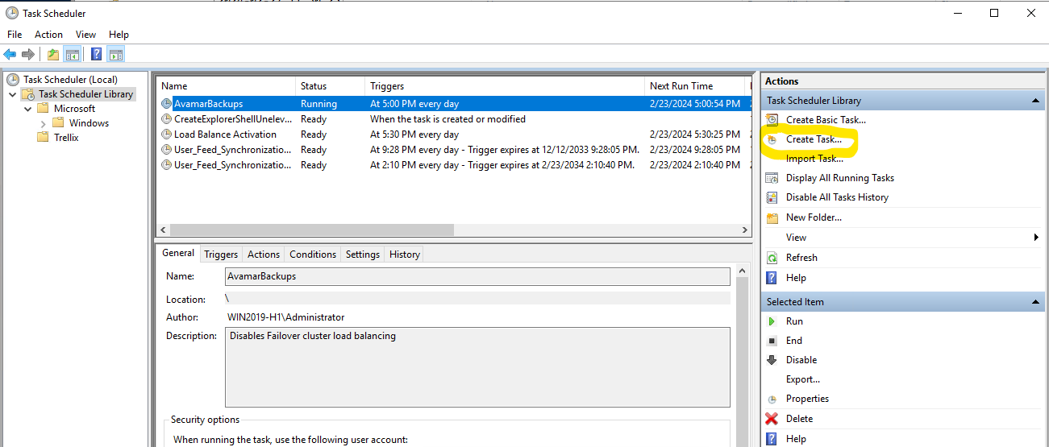The image size is (1049, 447).
Task: Open the View submenu arrow in Actions pane
Action: [1036, 238]
